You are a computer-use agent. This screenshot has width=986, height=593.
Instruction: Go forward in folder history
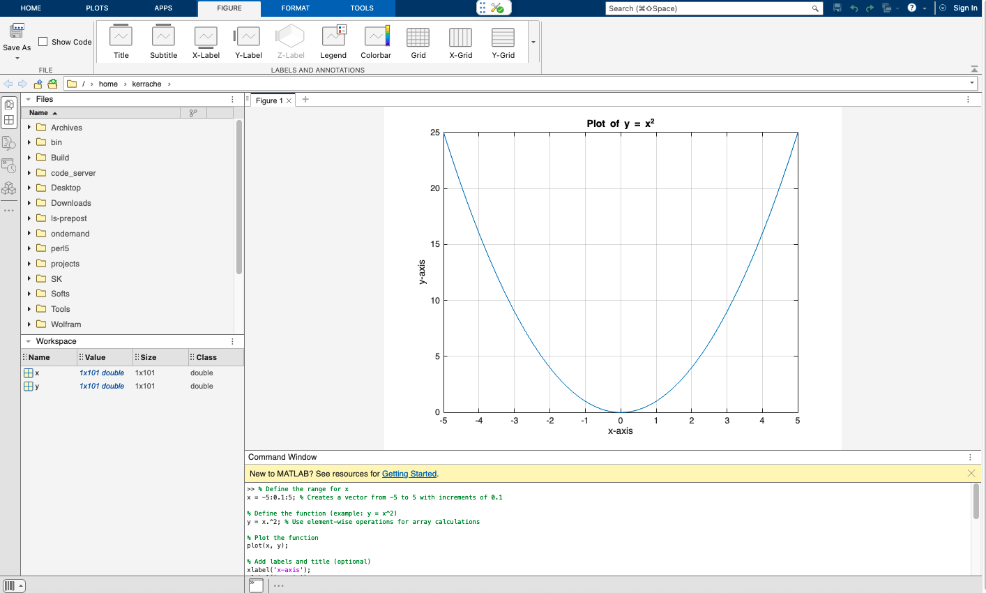23,84
